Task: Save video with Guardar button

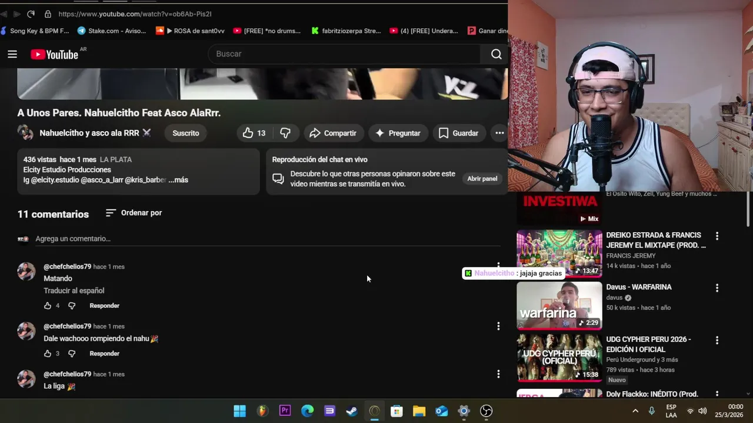Action: pos(459,133)
